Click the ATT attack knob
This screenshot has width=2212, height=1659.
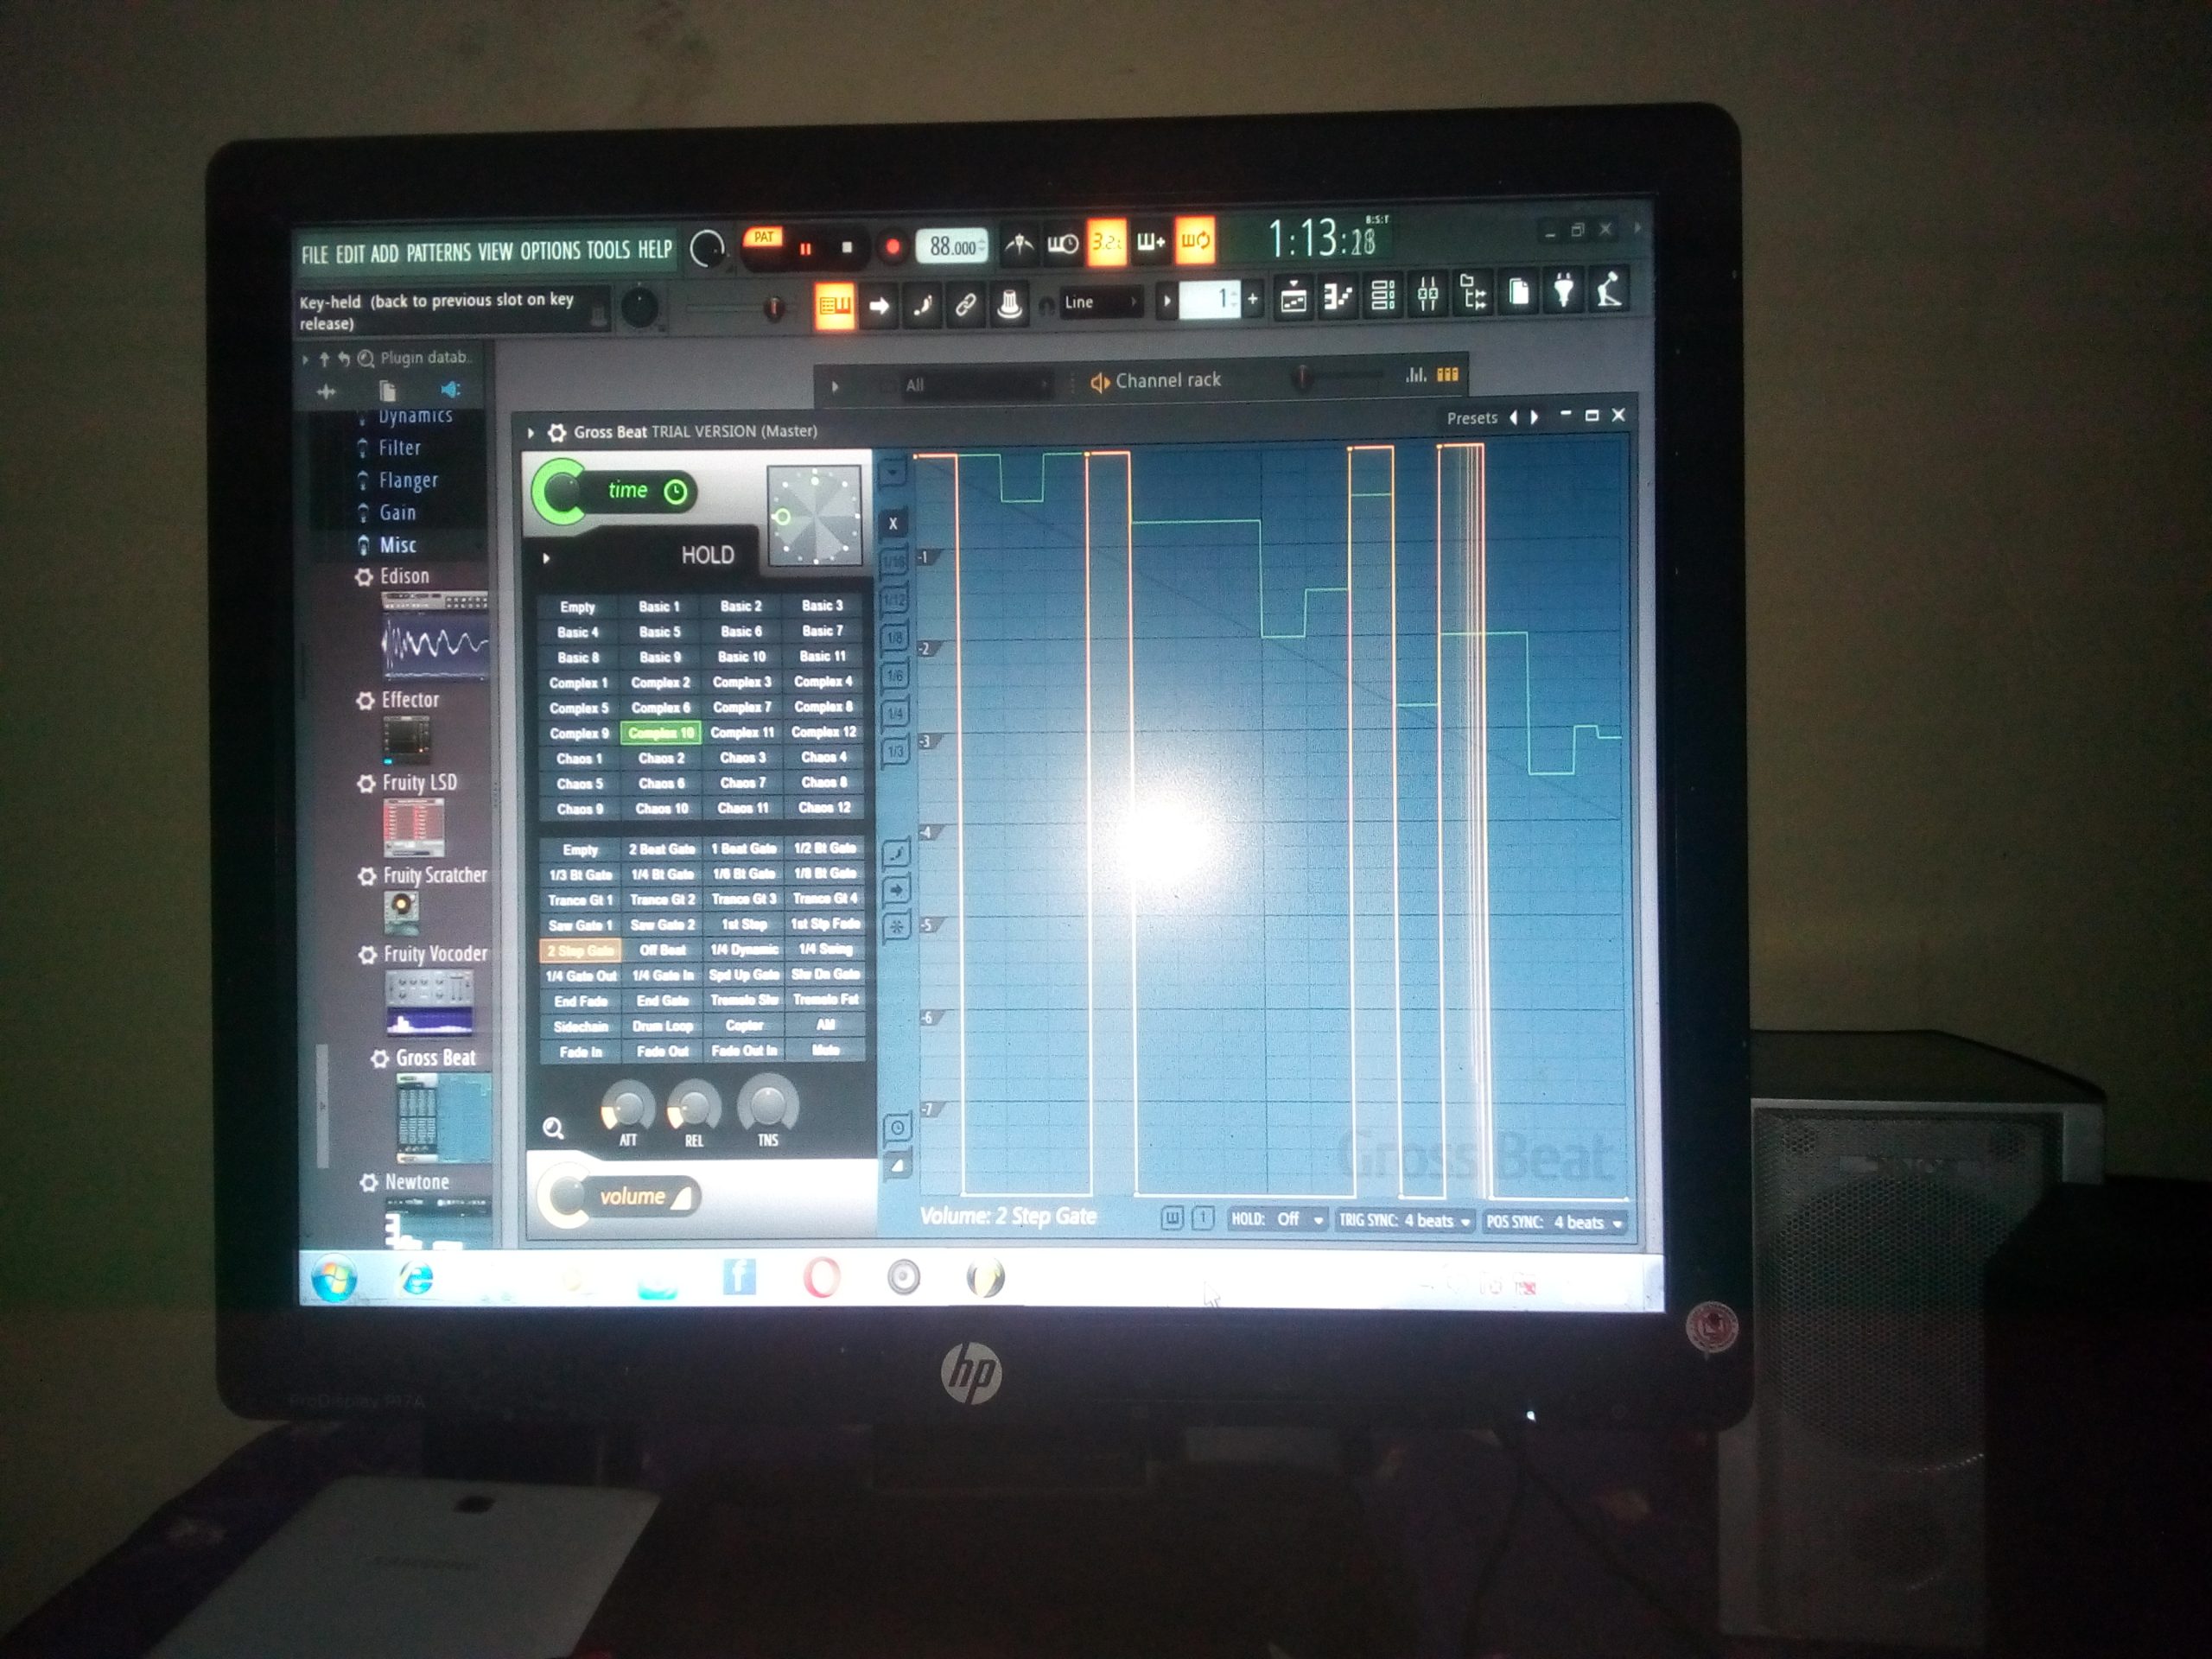pos(628,1107)
